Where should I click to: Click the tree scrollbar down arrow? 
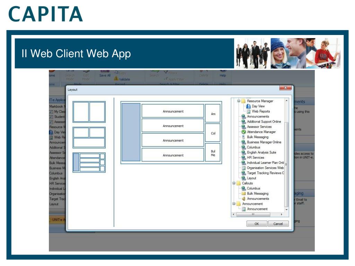point(286,210)
